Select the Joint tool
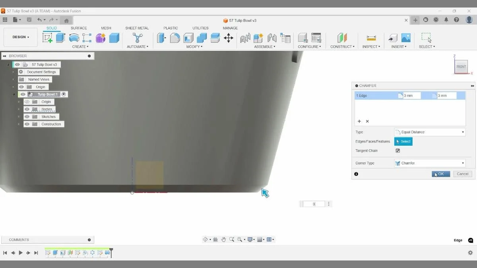Screen dimensions: 477x268 (x=272, y=38)
